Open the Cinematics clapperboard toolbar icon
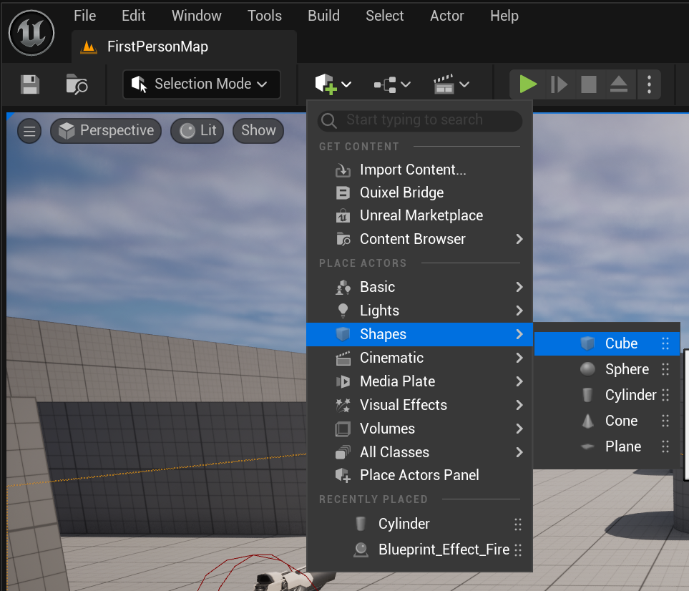Viewport: 689px width, 591px height. [x=444, y=84]
